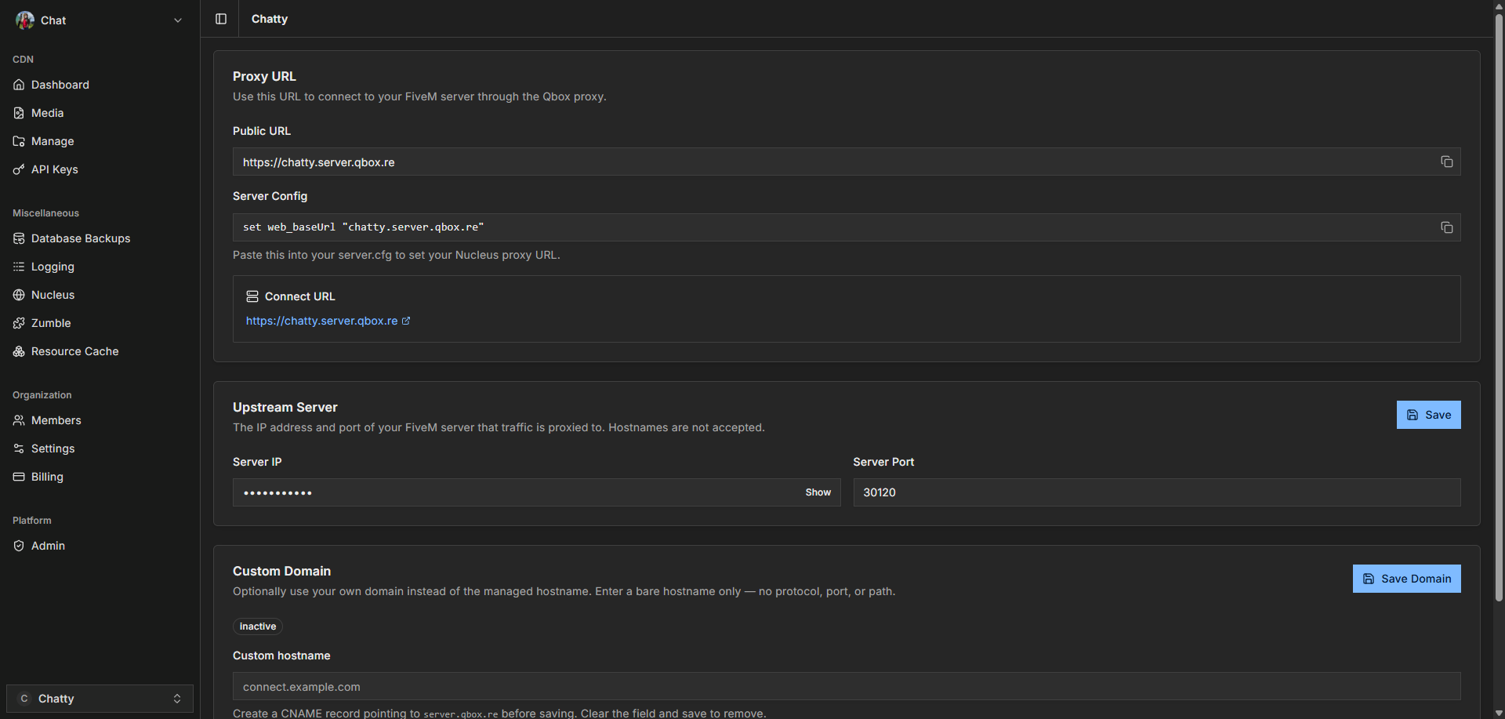The width and height of the screenshot is (1505, 719).
Task: Navigate to Members section
Action: 56,420
